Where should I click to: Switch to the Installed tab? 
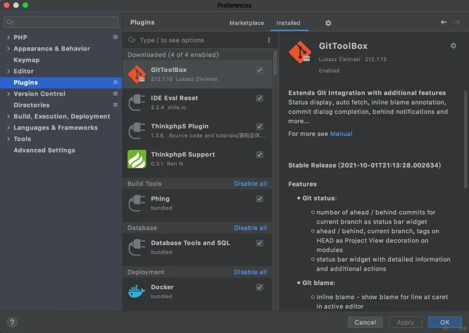pos(288,23)
